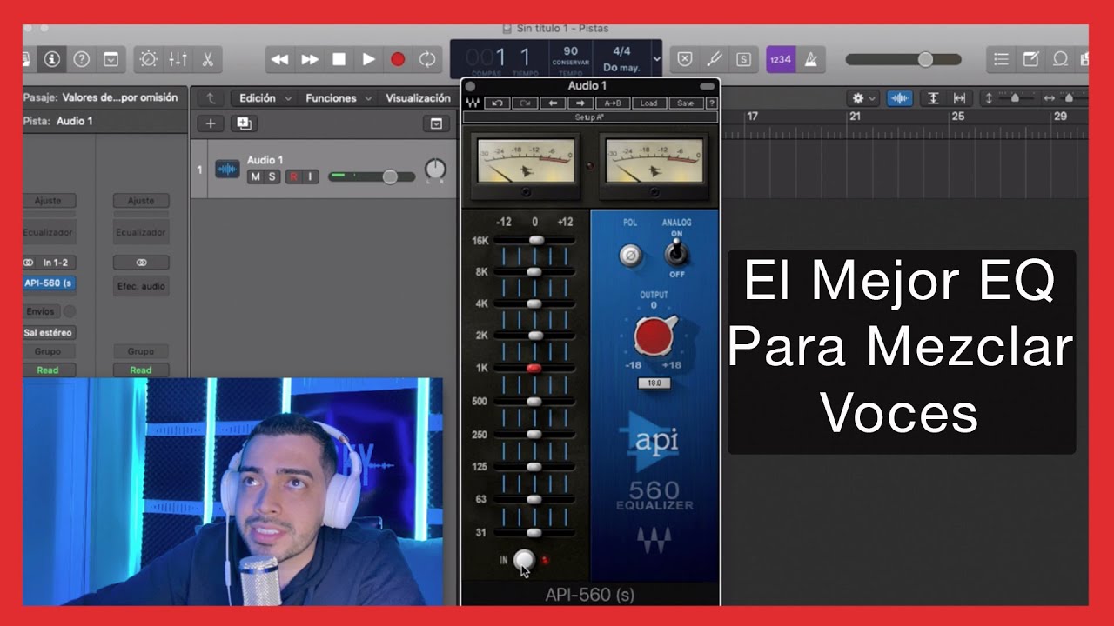Open the global tracks toggle button
This screenshot has width=1114, height=626.
pos(436,123)
